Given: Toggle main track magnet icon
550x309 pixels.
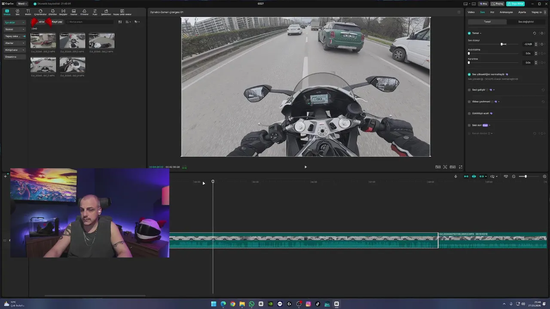Looking at the screenshot, I should 466,176.
